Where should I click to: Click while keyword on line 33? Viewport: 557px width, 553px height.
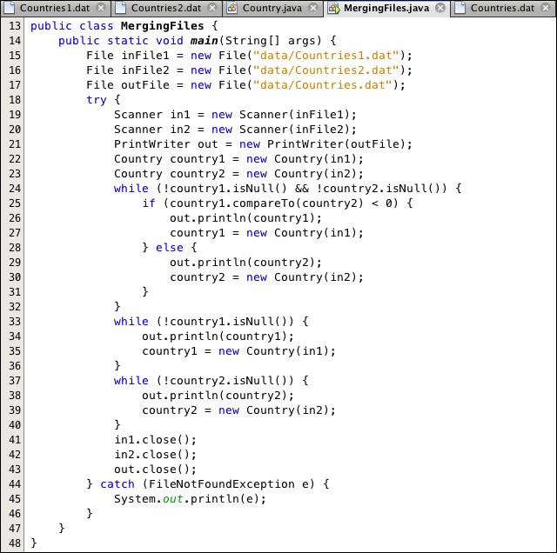tap(131, 322)
